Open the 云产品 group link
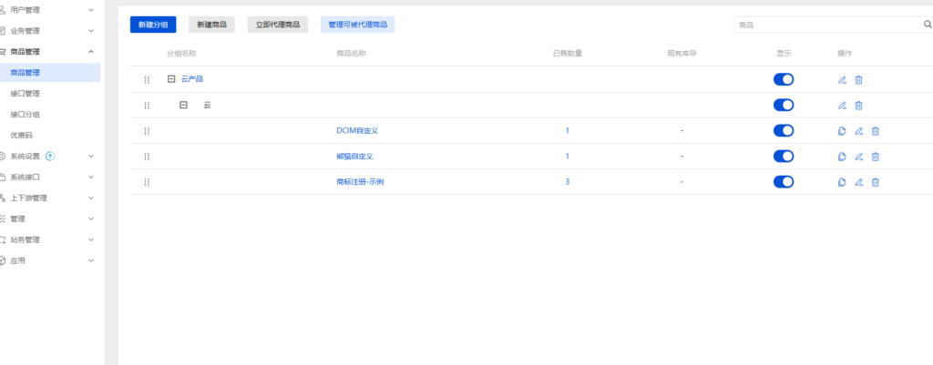 point(192,79)
